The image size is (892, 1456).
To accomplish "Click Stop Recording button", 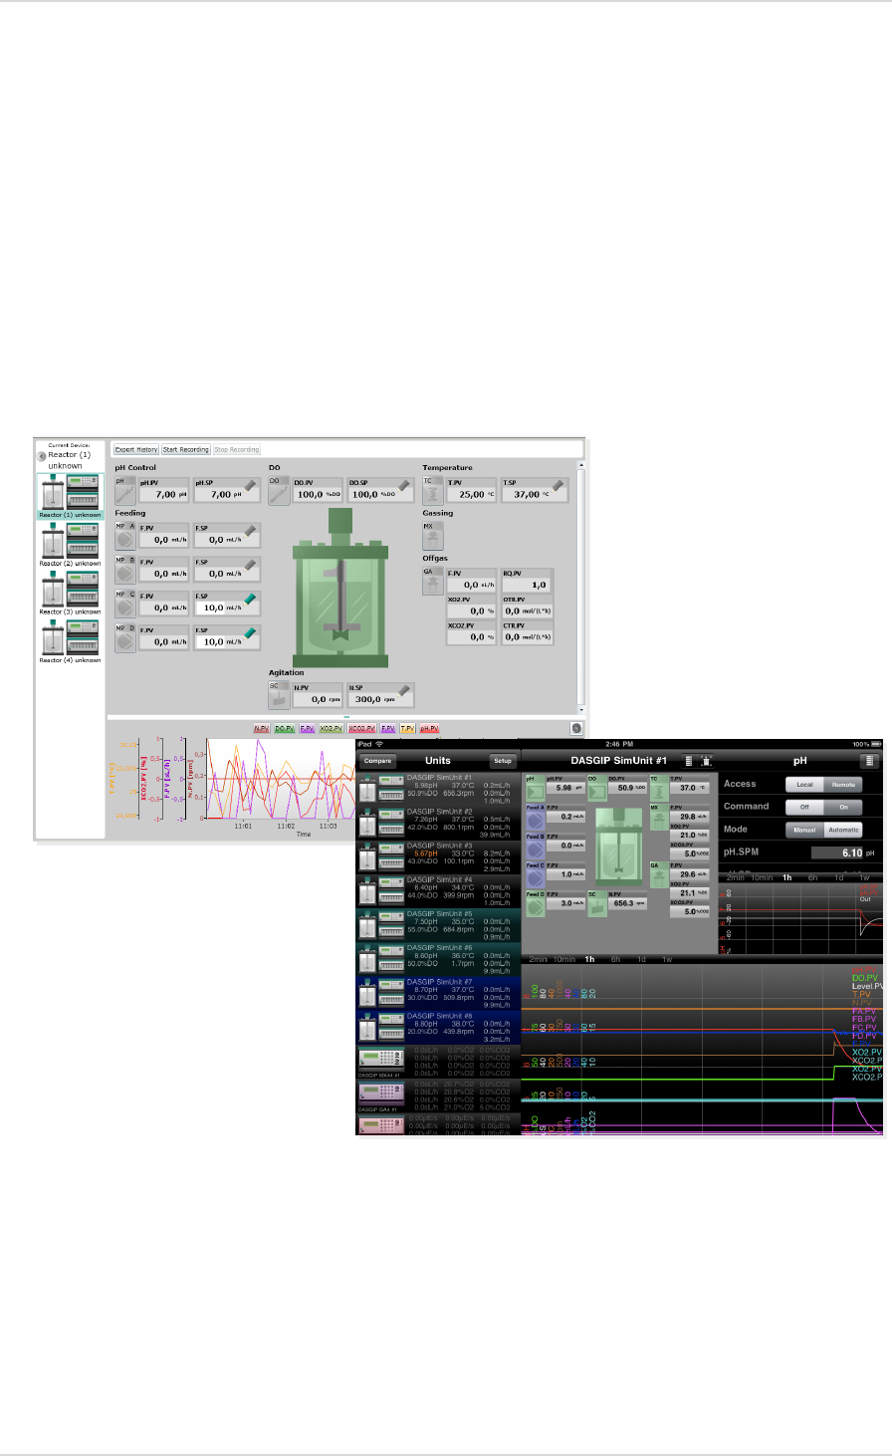I will (237, 449).
